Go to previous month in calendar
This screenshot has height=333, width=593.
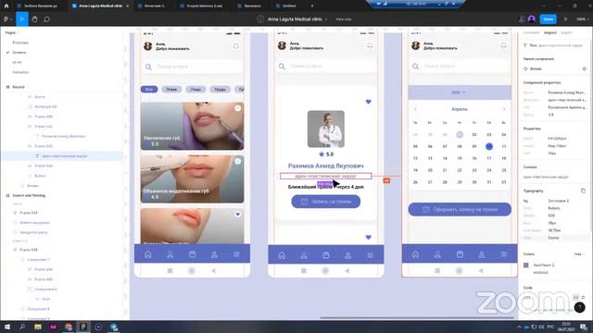coord(415,109)
